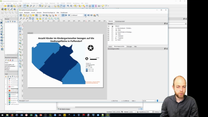Open Vergrößerung magnifier spinbox in status bar

tap(150, 112)
